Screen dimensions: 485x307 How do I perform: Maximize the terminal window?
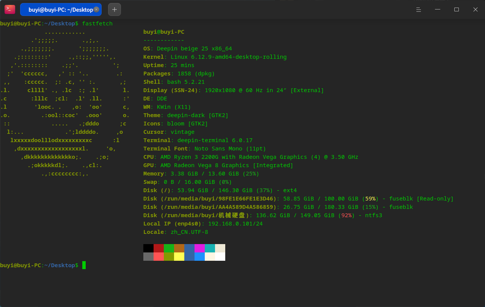(x=457, y=9)
